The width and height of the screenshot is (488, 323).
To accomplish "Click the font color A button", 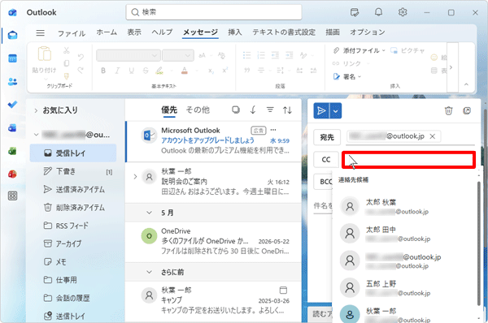I will click(185, 71).
